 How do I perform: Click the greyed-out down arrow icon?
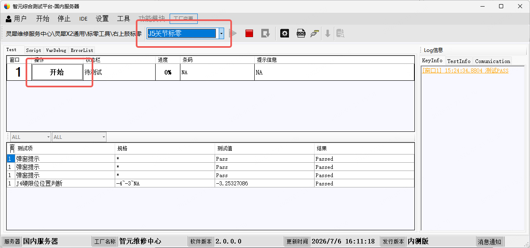[328, 33]
